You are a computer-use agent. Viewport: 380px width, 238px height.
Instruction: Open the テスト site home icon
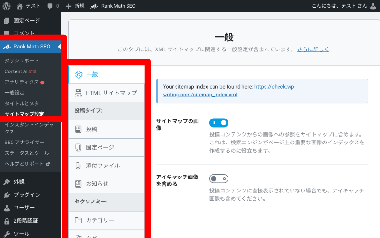point(20,6)
